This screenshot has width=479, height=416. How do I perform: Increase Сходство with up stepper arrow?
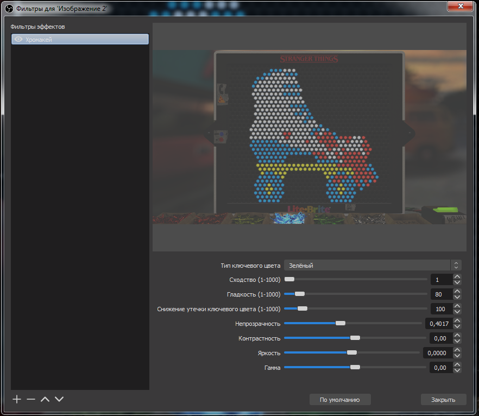(x=457, y=277)
